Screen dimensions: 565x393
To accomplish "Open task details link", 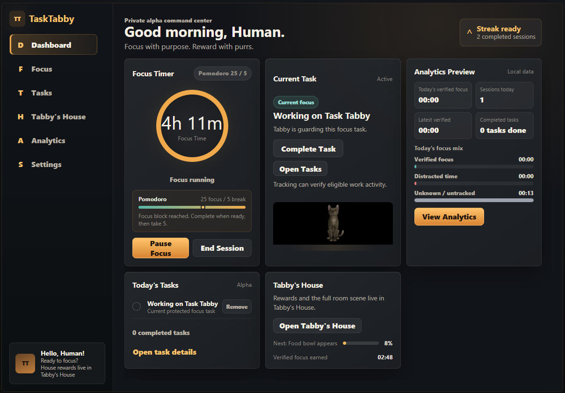I will [165, 352].
